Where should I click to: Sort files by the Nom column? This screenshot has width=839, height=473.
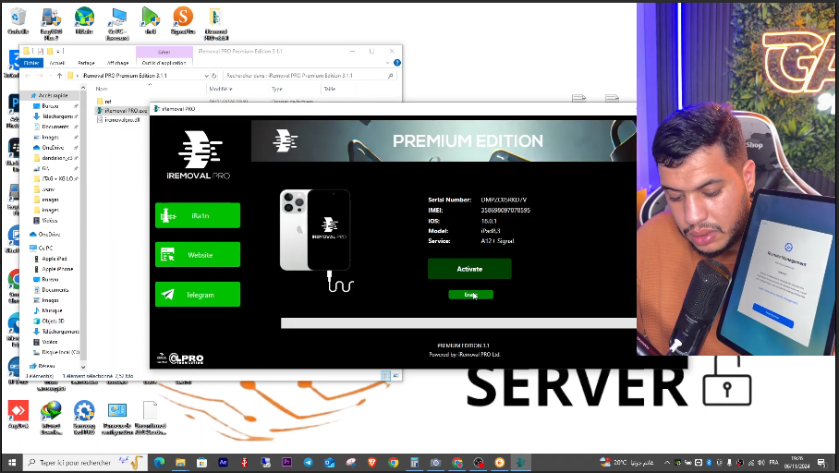tap(102, 89)
